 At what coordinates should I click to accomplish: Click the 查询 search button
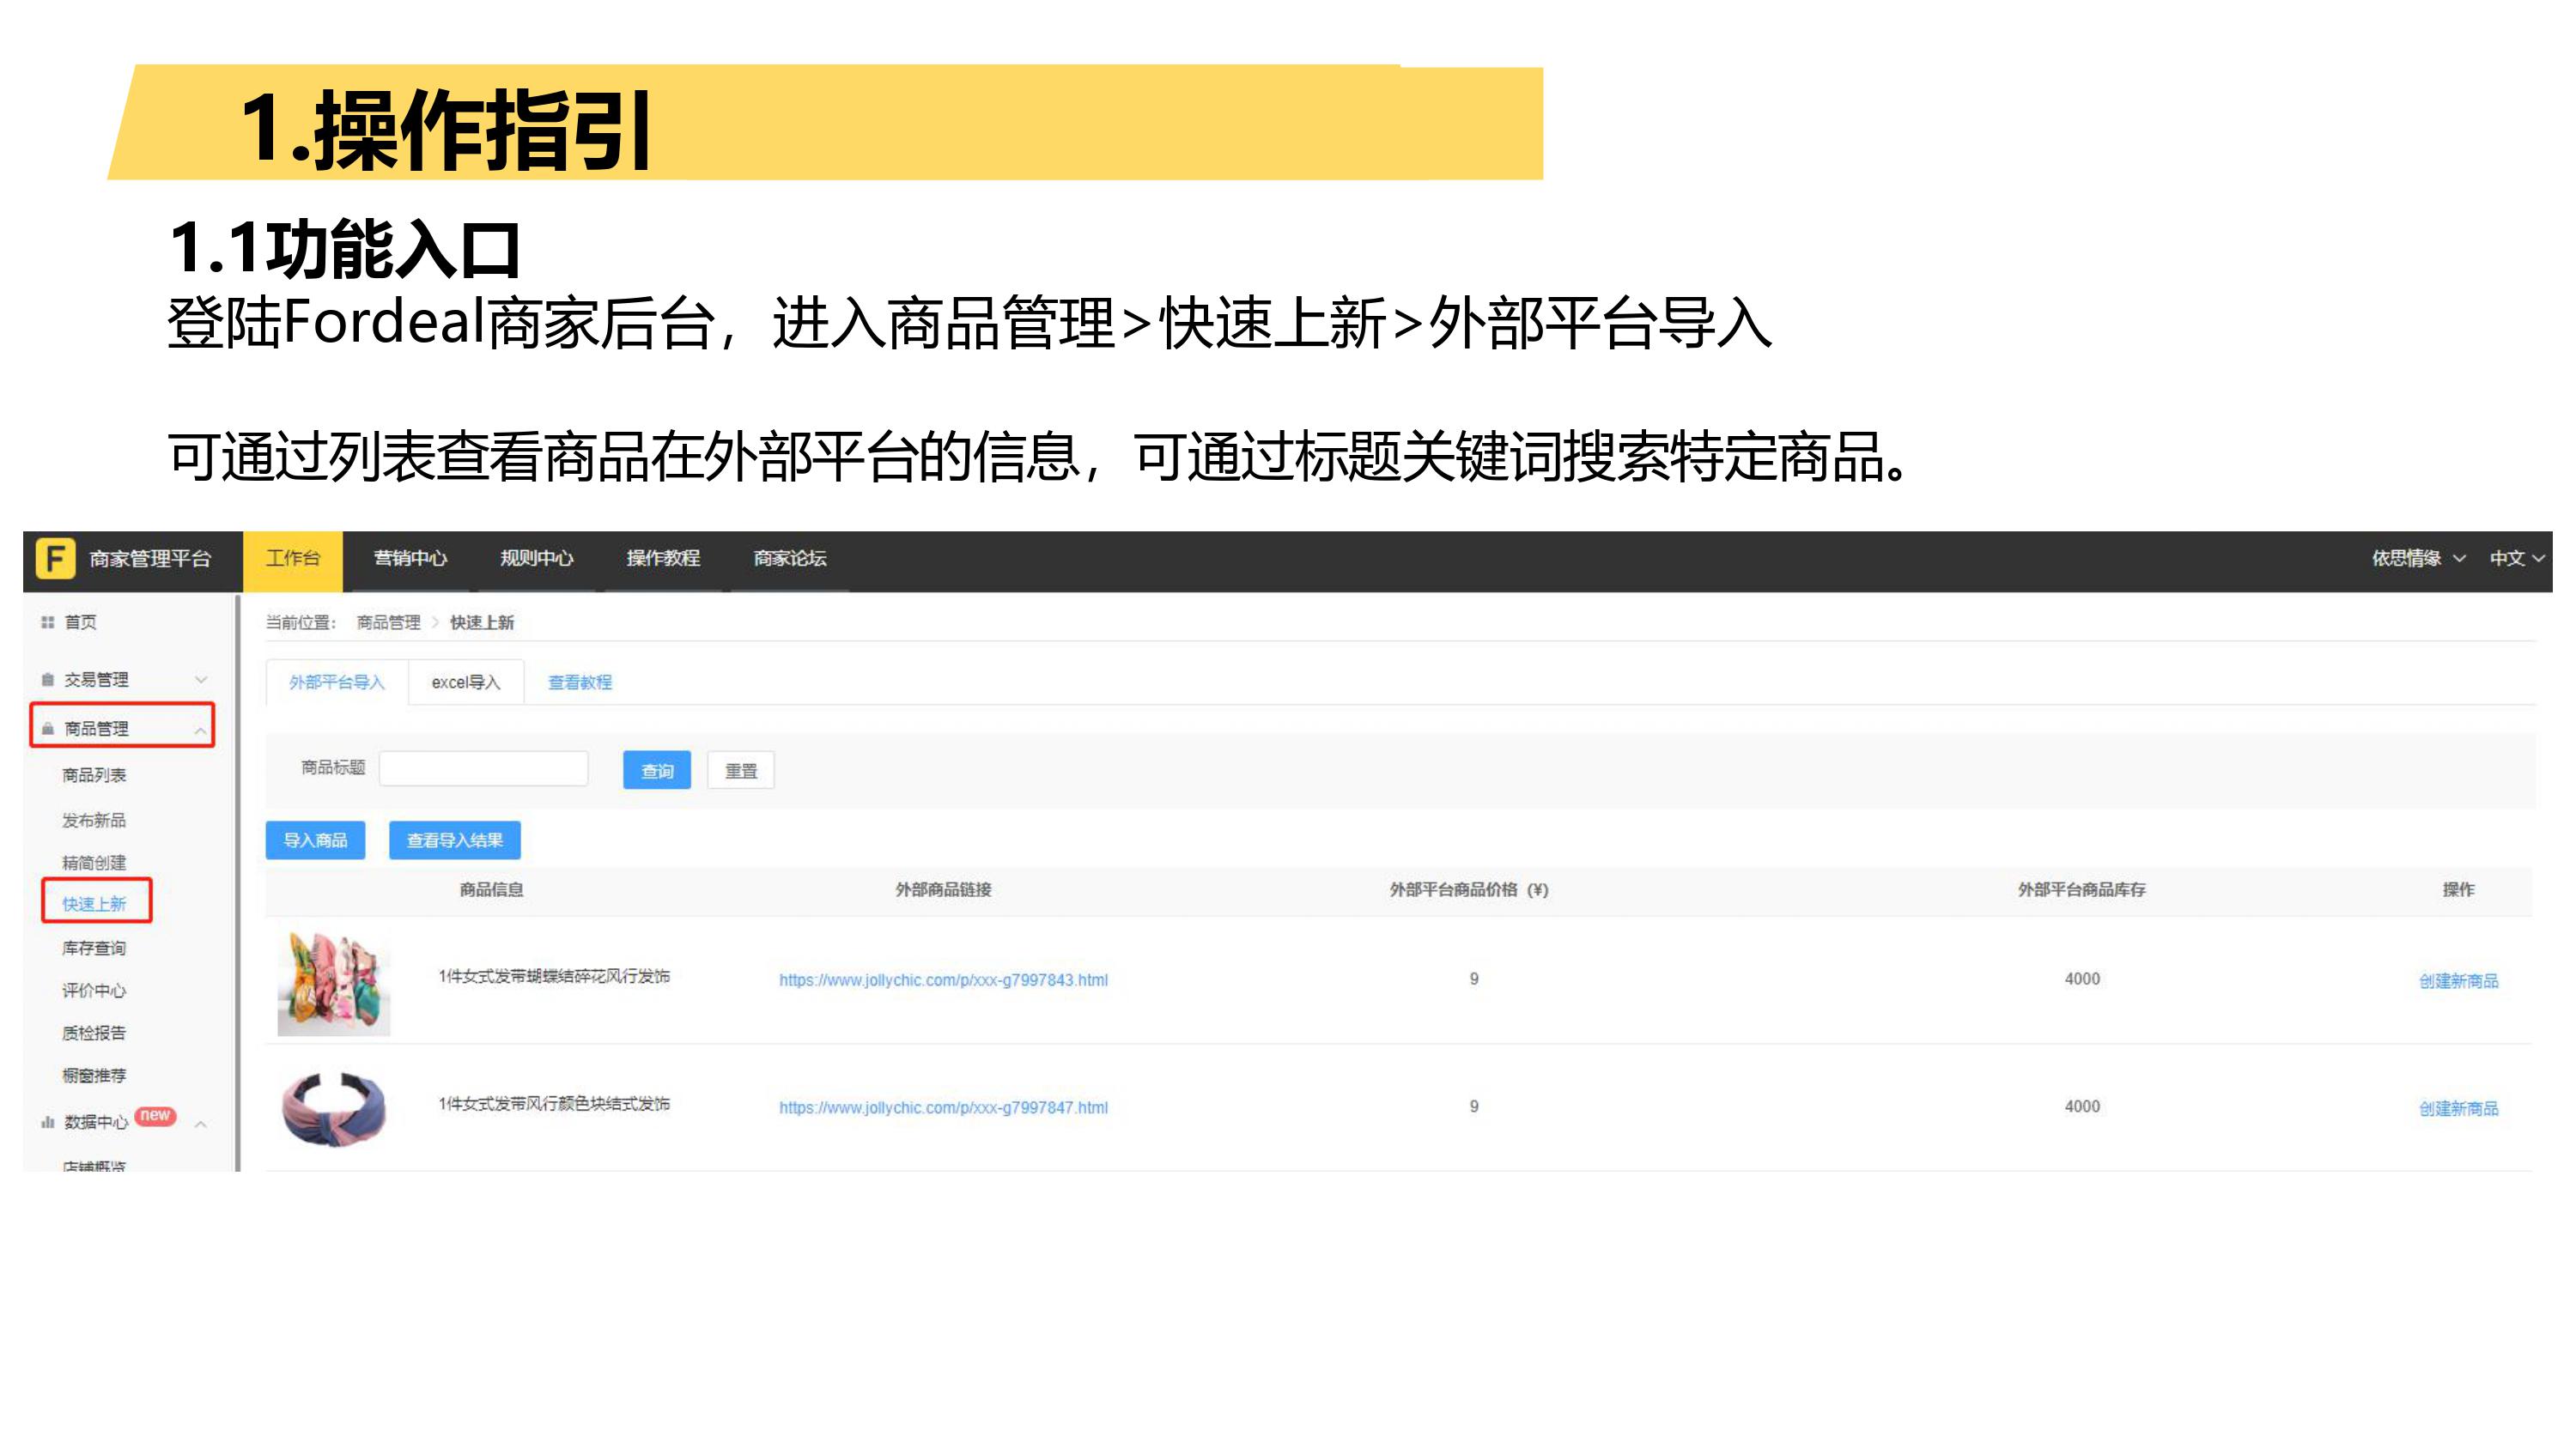point(657,770)
